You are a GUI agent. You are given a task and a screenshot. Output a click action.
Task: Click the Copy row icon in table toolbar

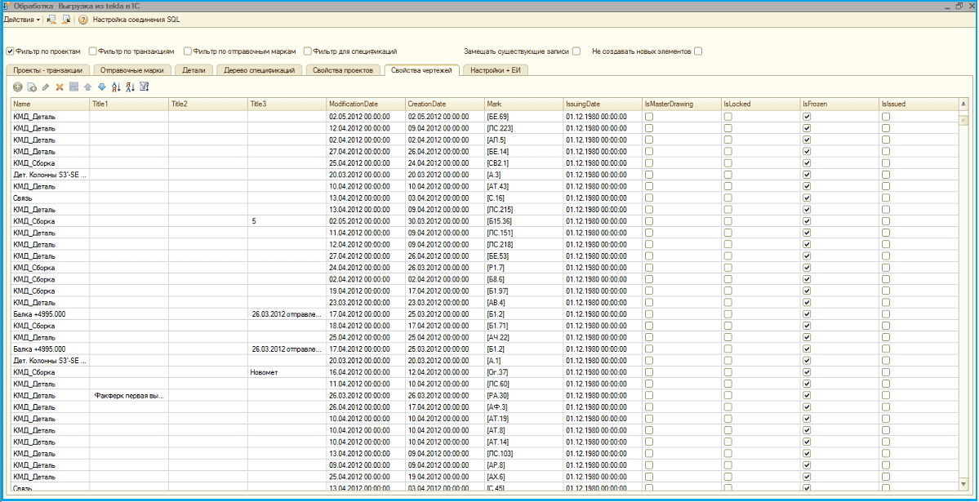pyautogui.click(x=32, y=87)
